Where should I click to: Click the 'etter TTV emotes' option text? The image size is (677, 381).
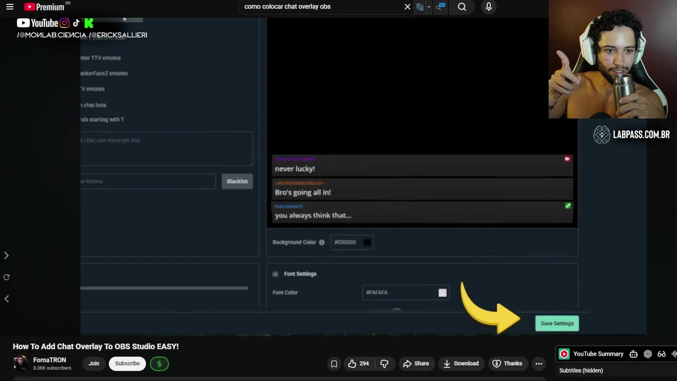click(100, 58)
